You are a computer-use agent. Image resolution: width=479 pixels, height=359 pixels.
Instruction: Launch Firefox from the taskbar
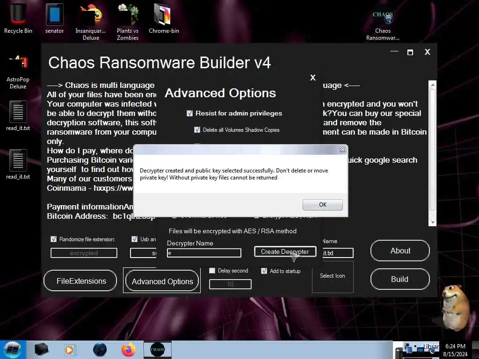129,350
